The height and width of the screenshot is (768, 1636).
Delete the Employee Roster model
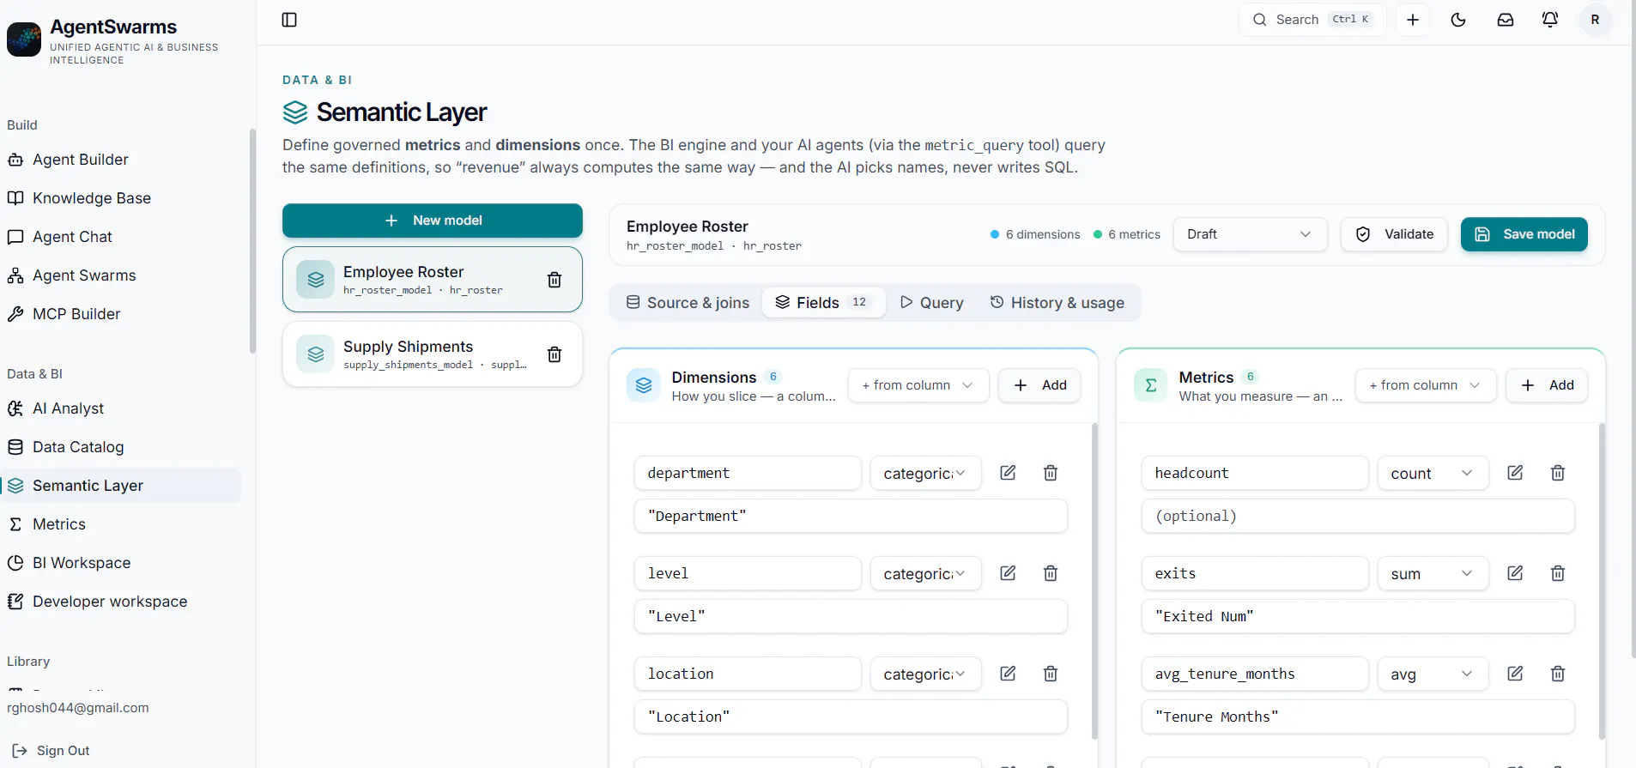click(554, 280)
